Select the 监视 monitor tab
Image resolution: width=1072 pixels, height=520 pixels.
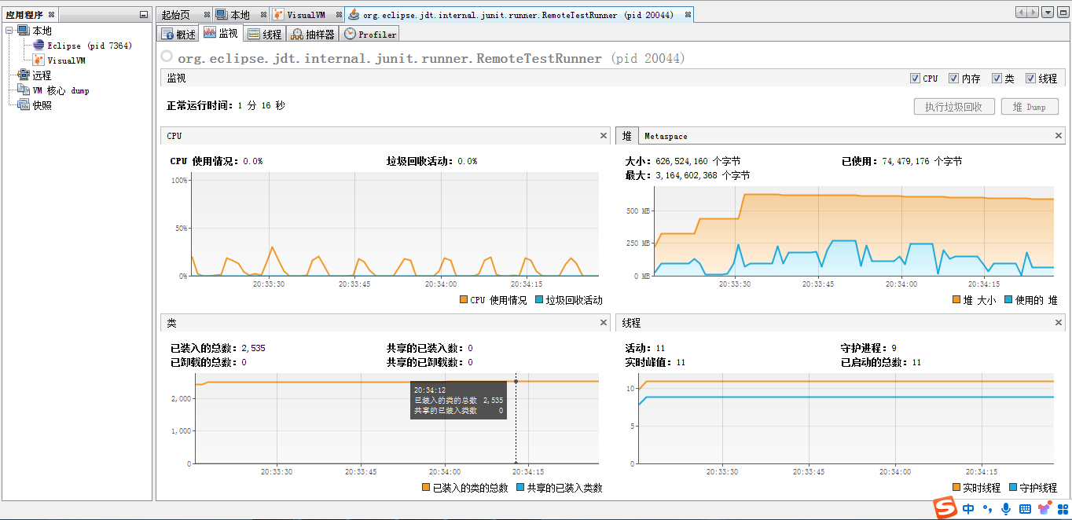pyautogui.click(x=221, y=33)
